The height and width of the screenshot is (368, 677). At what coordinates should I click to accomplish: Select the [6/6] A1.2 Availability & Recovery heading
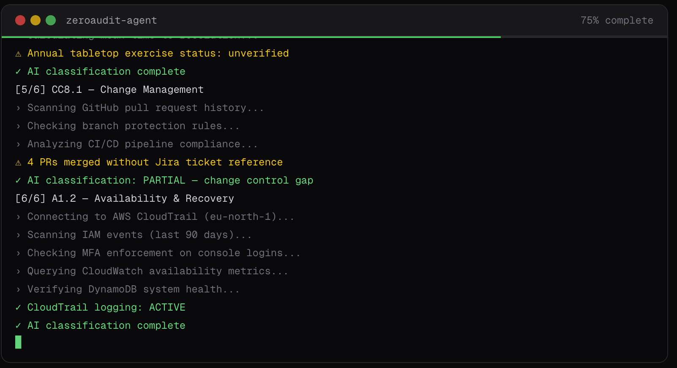(125, 199)
